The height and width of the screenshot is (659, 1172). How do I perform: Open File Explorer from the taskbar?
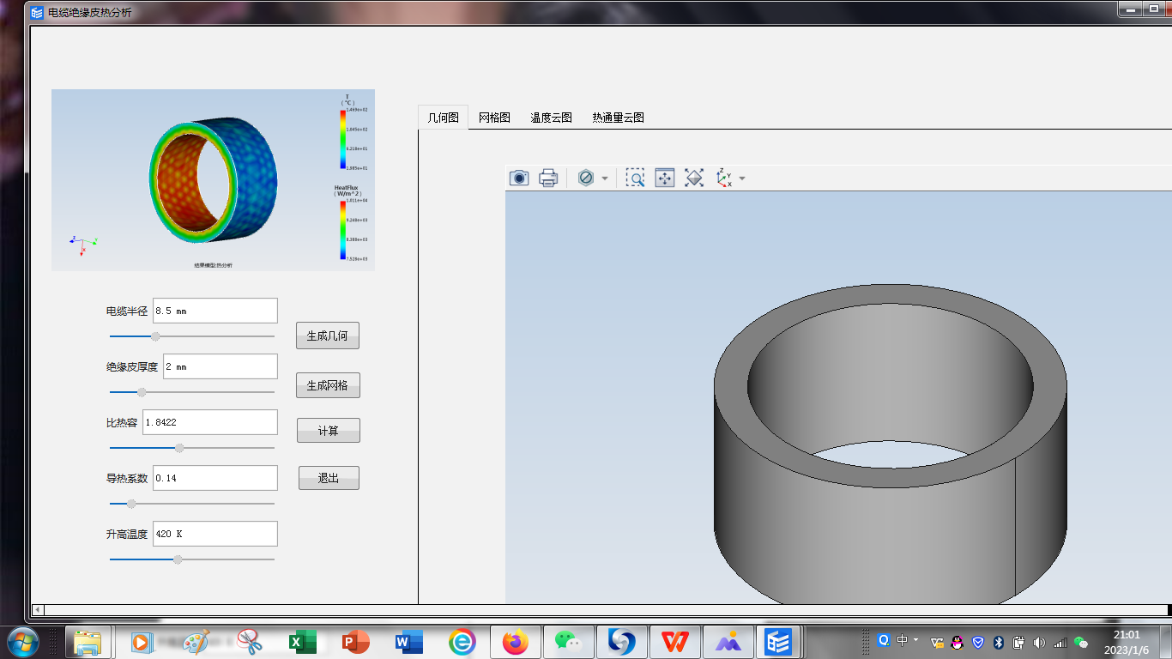88,642
